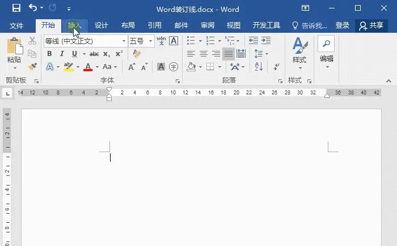Cut selection with scissors icon
Image resolution: width=397 pixels, height=246 pixels.
pos(32,41)
